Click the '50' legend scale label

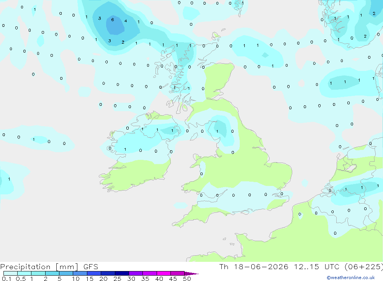tap(187, 279)
